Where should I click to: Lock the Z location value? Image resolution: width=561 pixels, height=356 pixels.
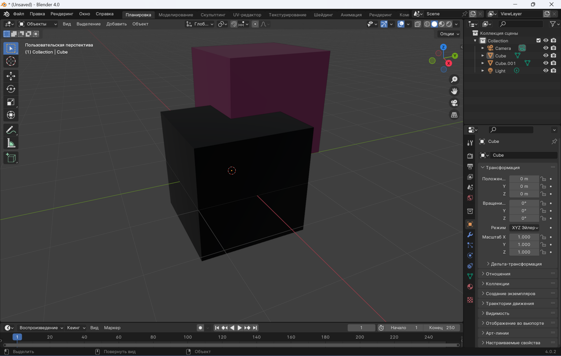tap(543, 194)
